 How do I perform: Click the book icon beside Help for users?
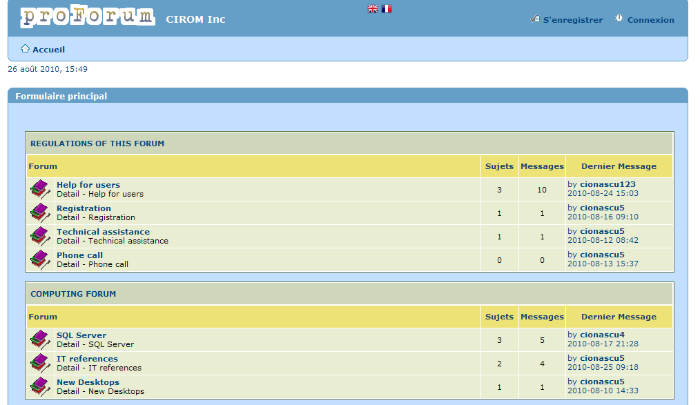(40, 190)
